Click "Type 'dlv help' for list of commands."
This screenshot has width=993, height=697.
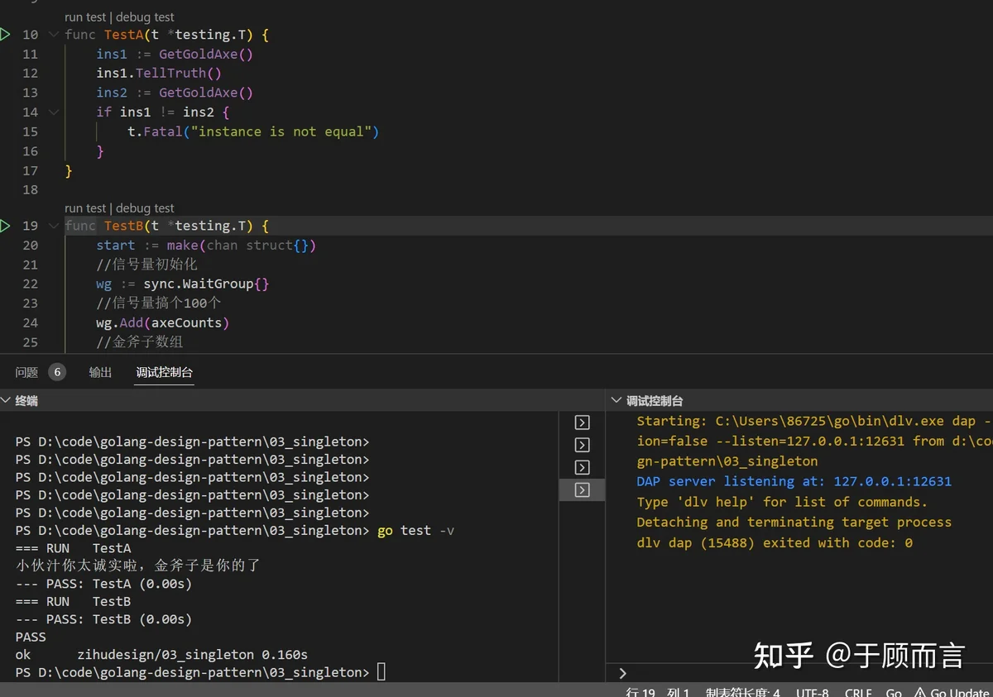coord(782,502)
